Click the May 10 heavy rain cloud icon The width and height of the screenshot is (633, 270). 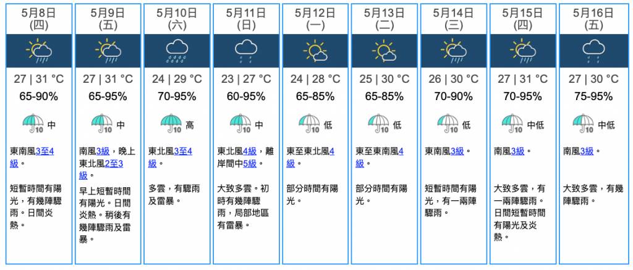click(x=177, y=51)
